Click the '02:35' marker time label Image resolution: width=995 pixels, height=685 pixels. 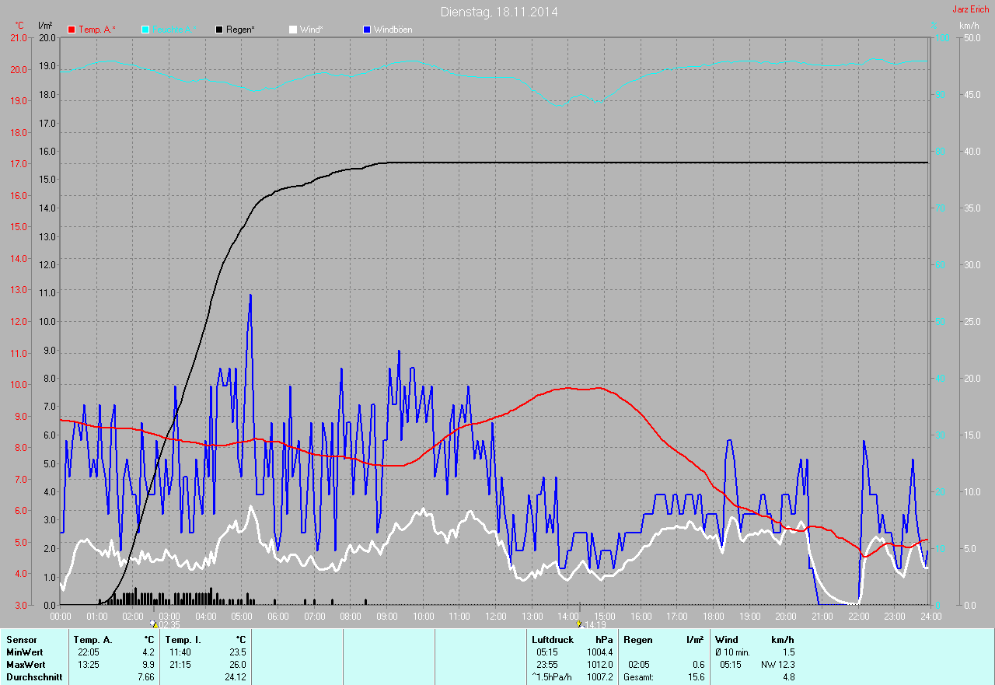169,624
